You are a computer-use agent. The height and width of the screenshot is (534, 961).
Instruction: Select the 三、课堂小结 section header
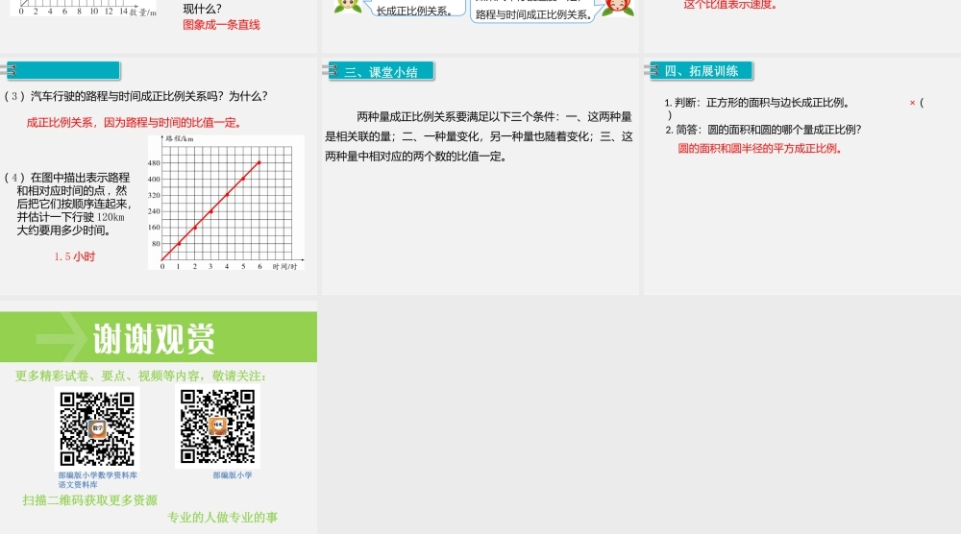[x=384, y=71]
